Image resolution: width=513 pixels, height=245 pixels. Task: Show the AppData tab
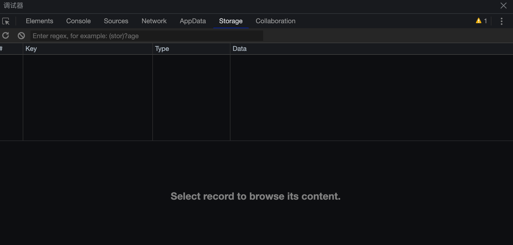pos(193,21)
